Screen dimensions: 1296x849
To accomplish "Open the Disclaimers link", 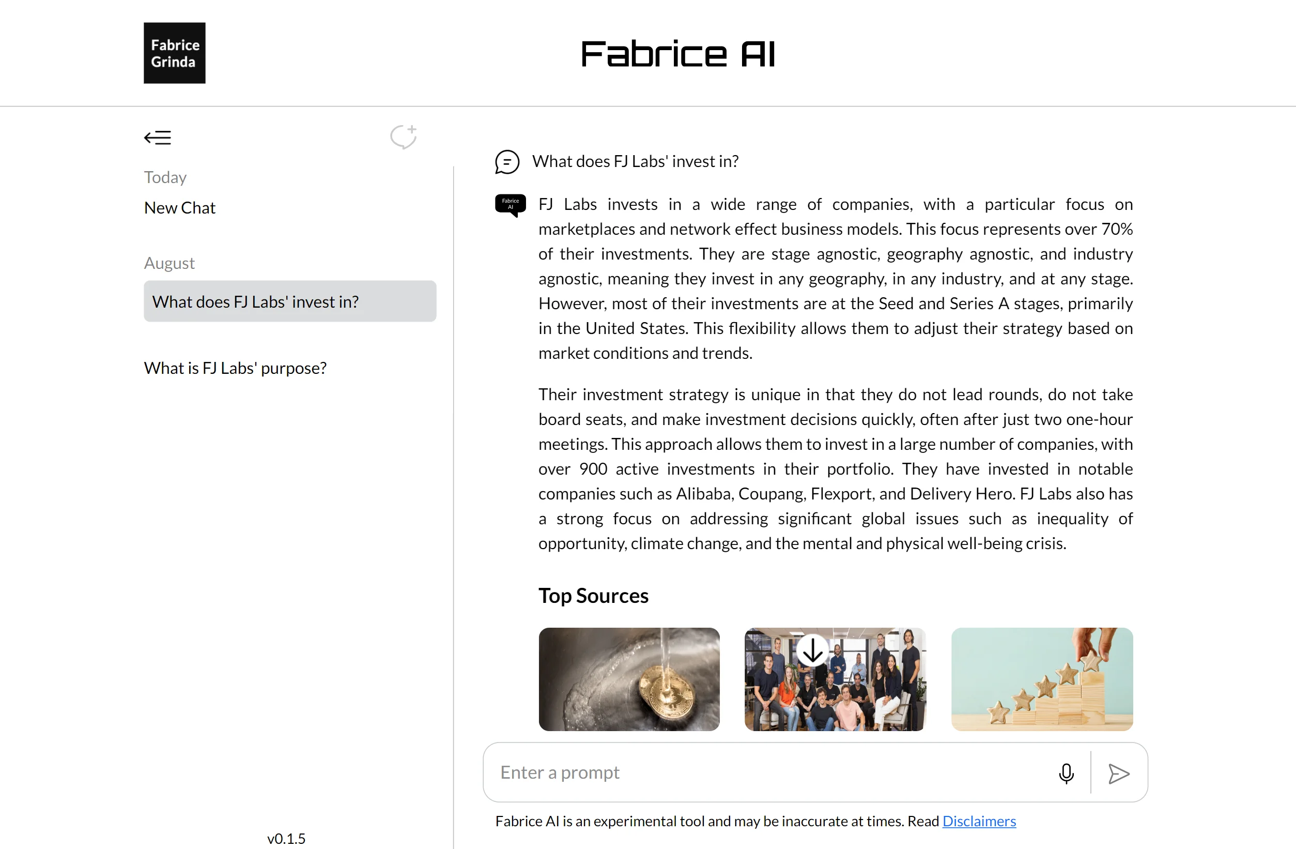I will [979, 821].
